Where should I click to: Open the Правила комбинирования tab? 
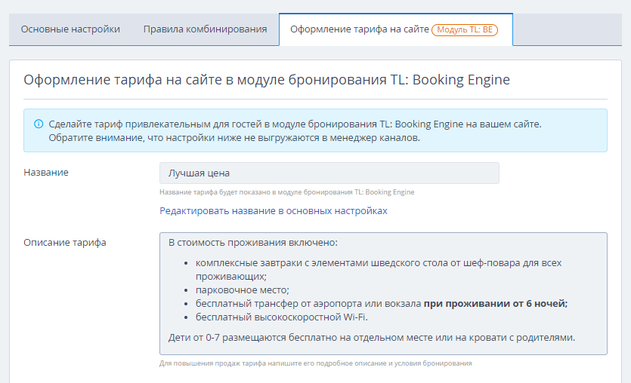[x=206, y=29]
